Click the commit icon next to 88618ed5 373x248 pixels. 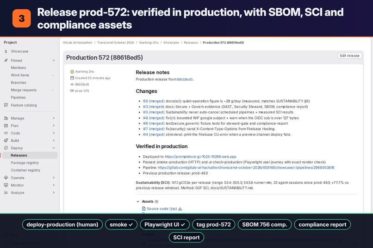[72, 84]
